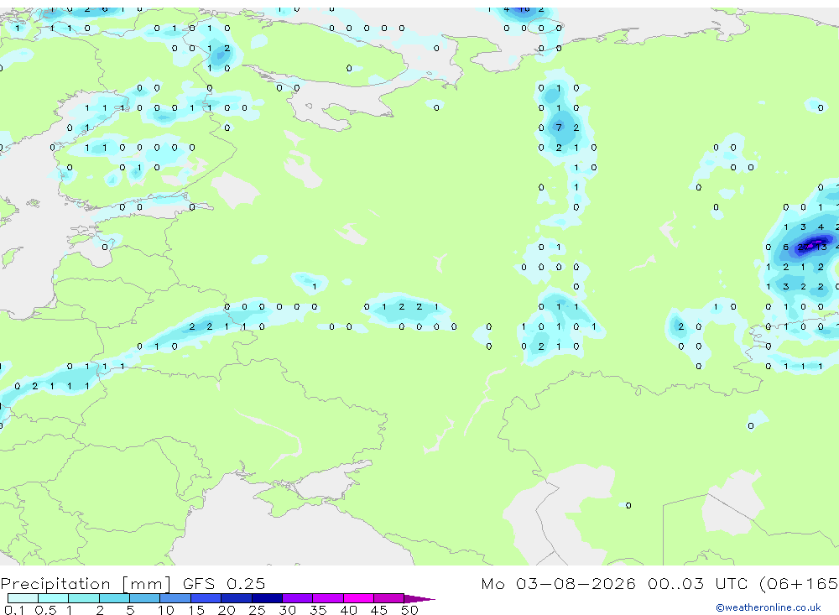
Task: Click the 'Precipitation [mm]' title text
Action: (x=86, y=584)
